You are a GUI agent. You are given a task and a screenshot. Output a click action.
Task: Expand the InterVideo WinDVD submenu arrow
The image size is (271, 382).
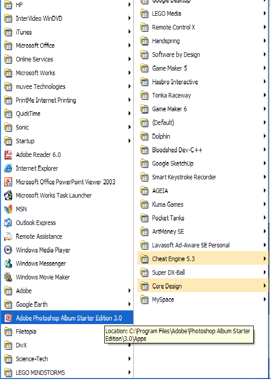point(130,18)
